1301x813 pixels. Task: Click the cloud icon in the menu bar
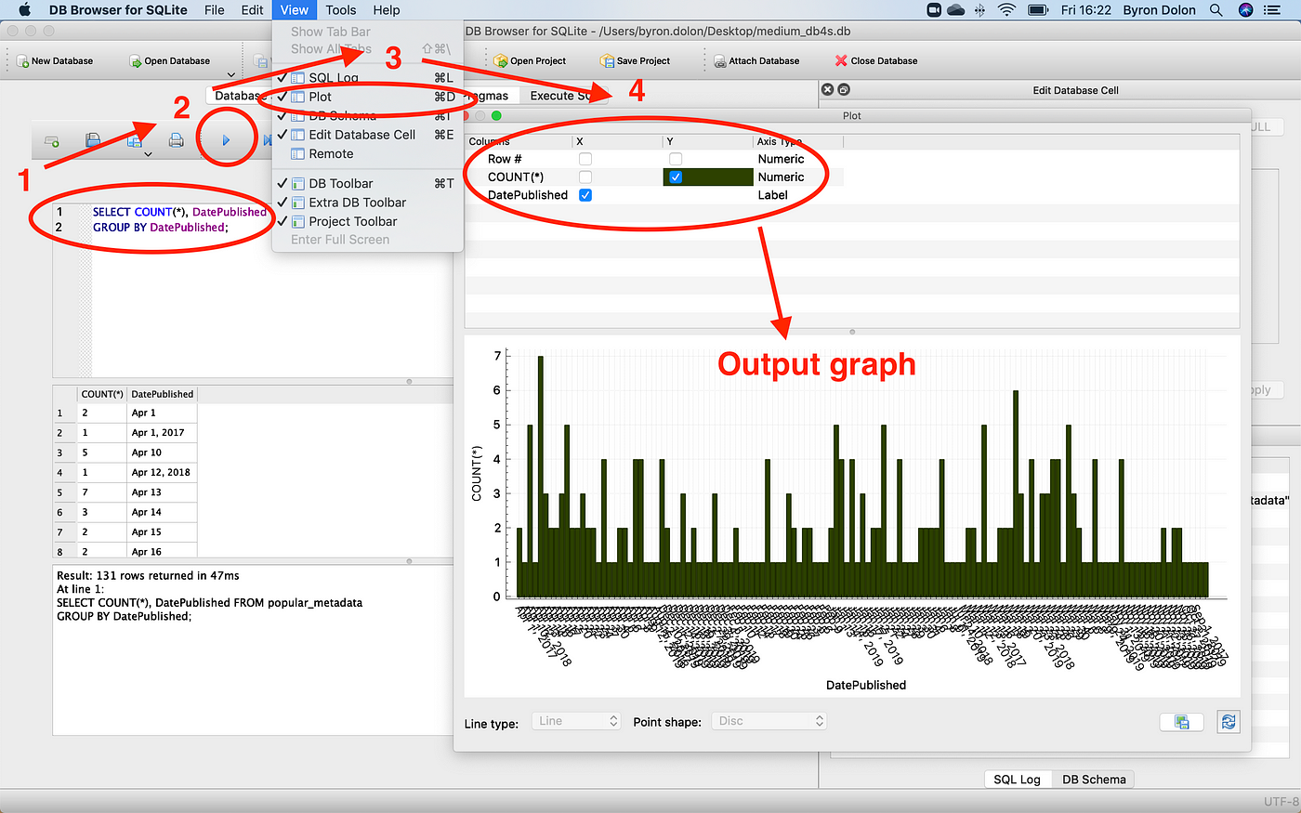[x=956, y=10]
